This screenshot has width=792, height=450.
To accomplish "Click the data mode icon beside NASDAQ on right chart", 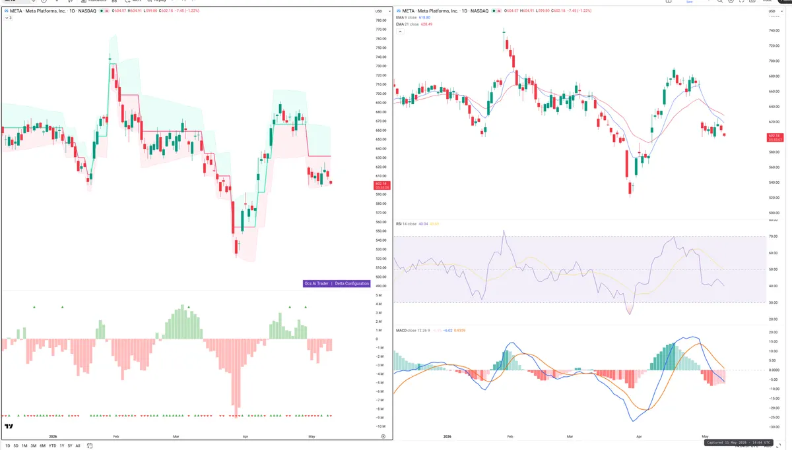I will coord(499,11).
